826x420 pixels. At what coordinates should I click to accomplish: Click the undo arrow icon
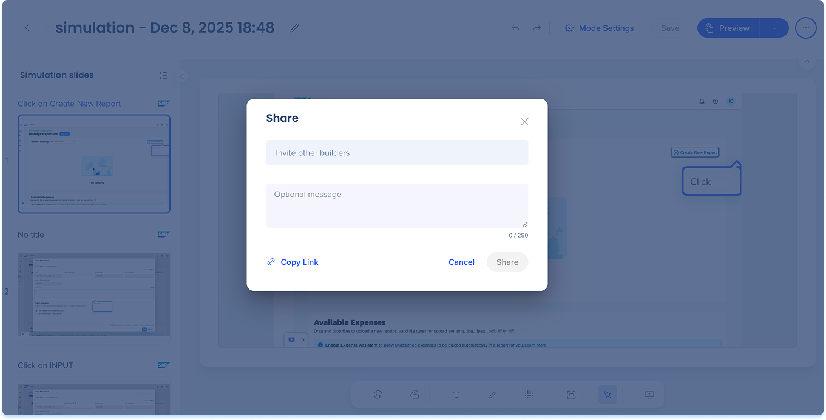[515, 28]
